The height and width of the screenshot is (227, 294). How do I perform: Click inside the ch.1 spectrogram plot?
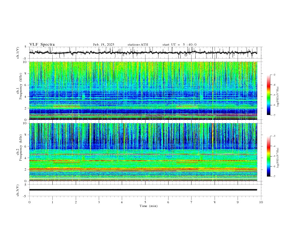click(x=143, y=91)
